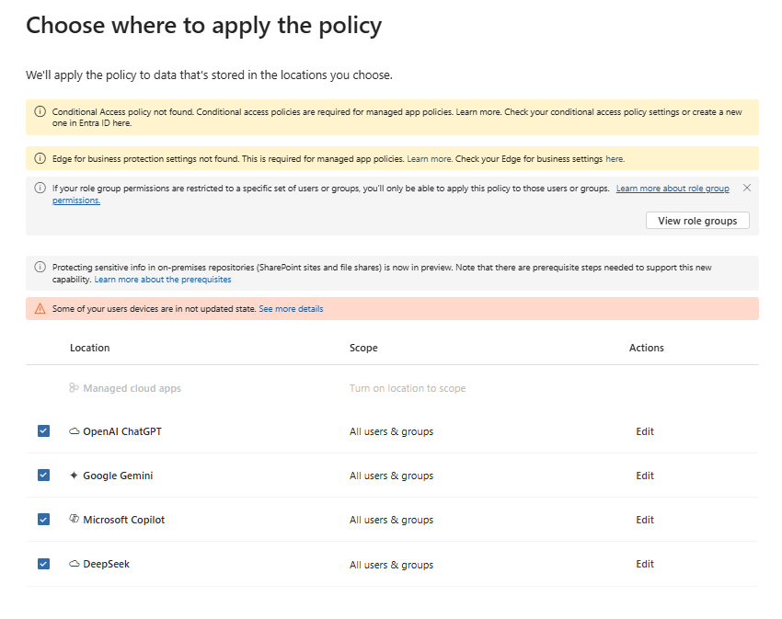Click the DeepSeek cloud icon

pos(75,564)
